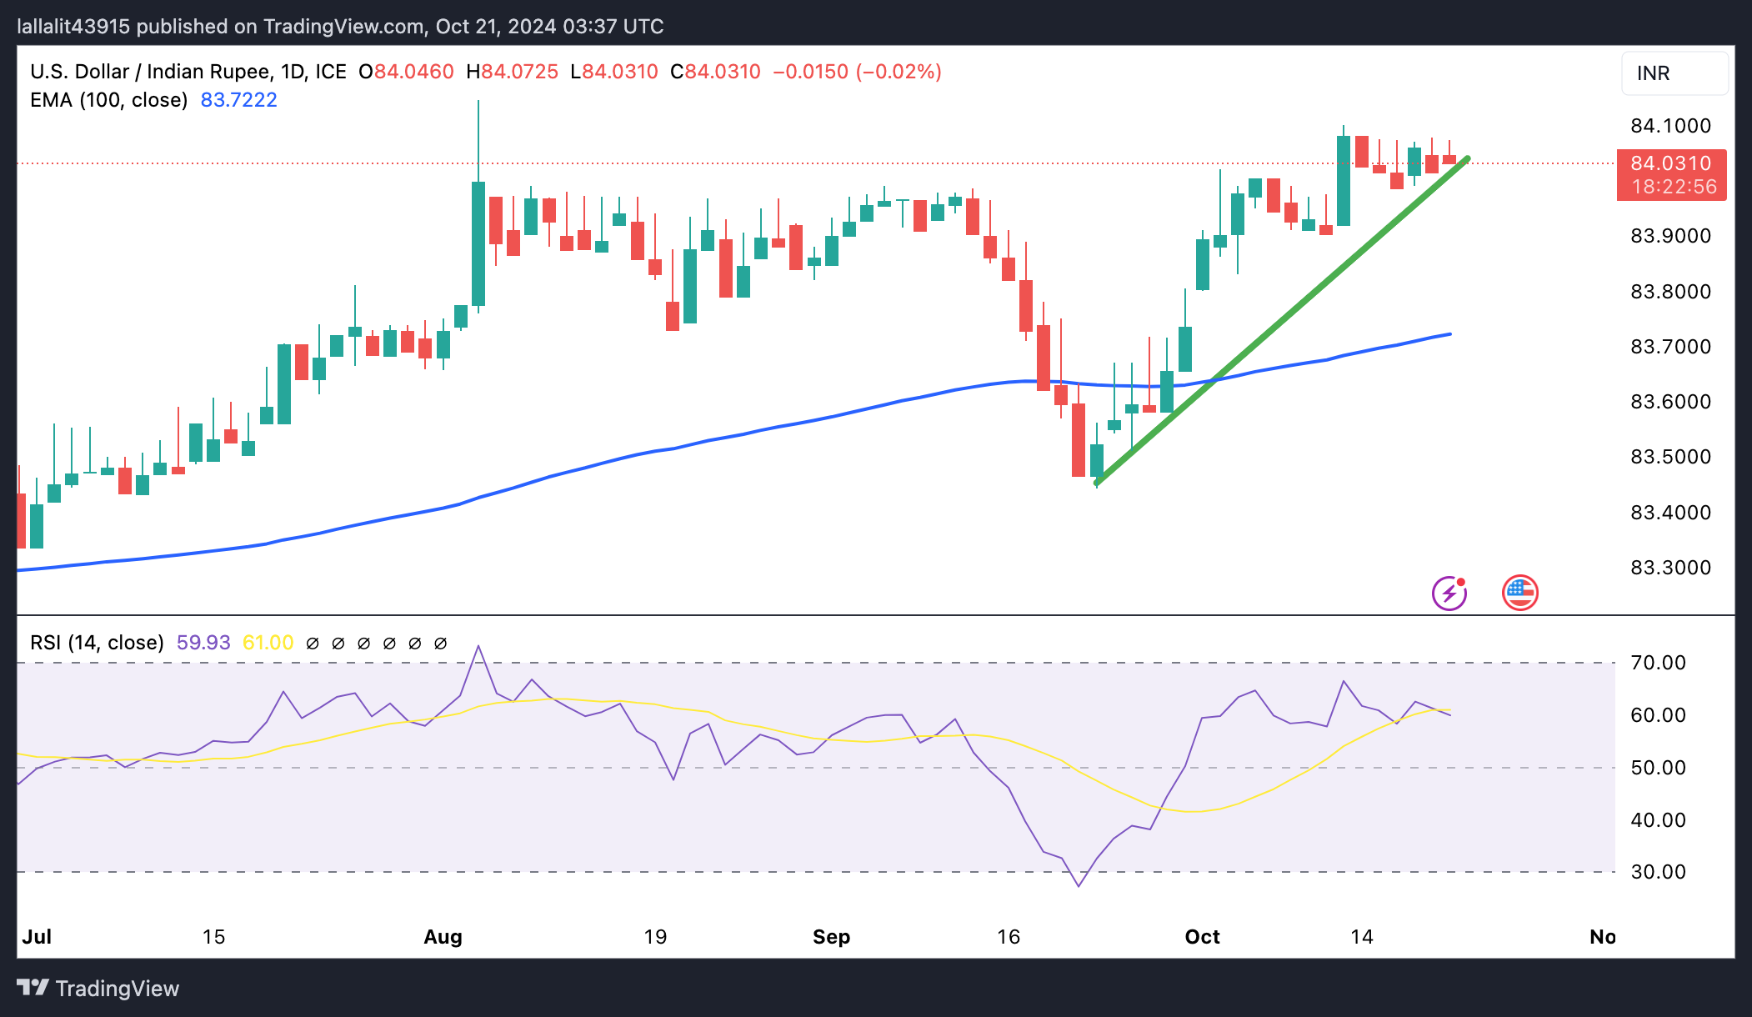Screen dimensions: 1752x1017
Task: Select the RSI (14, close) legend label
Action: pyautogui.click(x=97, y=643)
